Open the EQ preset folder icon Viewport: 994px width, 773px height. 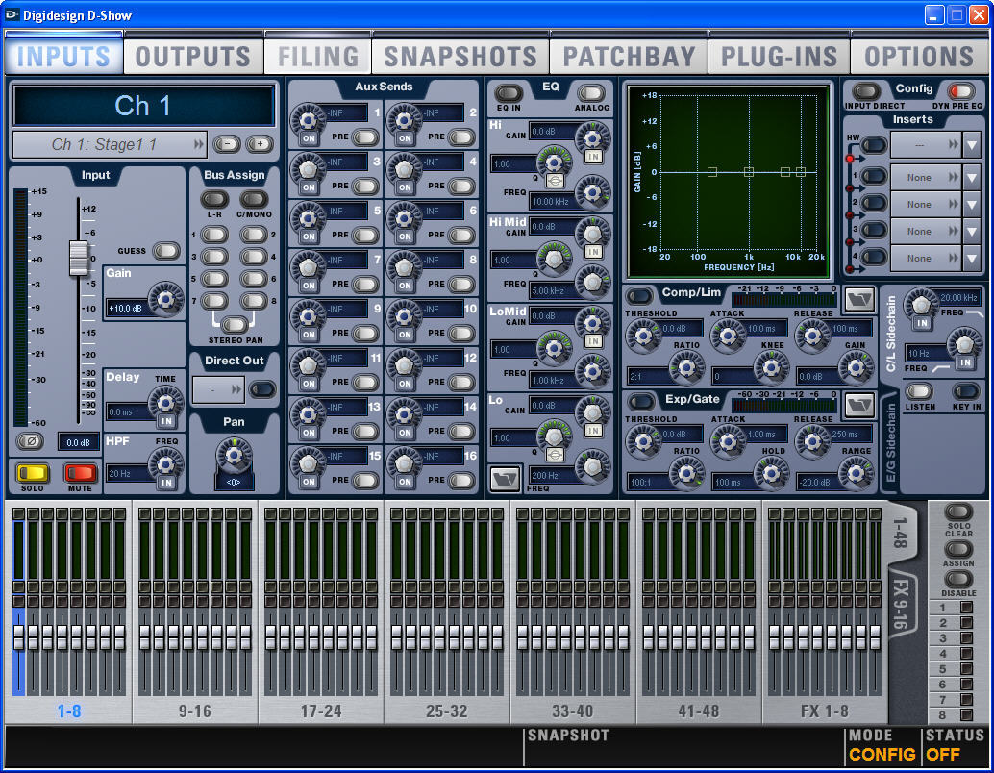click(505, 478)
